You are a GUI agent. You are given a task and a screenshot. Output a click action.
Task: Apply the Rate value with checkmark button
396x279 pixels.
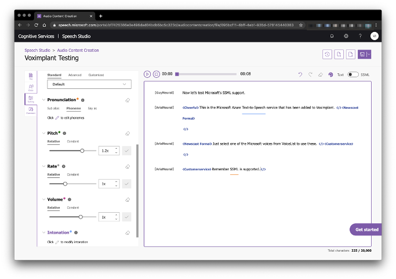[126, 184]
